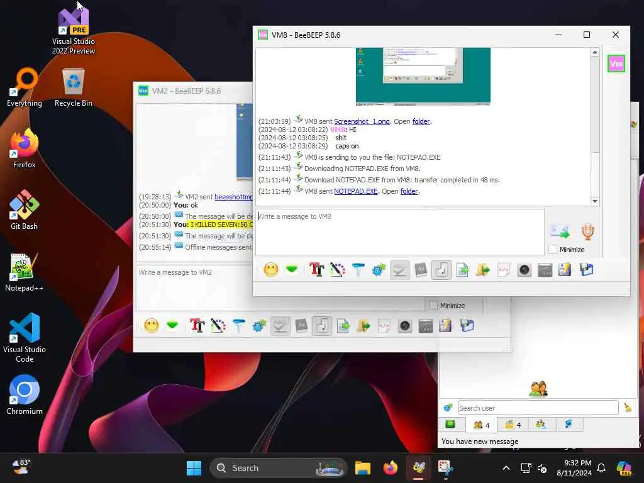Screen dimensions: 644x483
Task: Check the Minimize checkbox in VM8 window
Action: click(x=553, y=249)
